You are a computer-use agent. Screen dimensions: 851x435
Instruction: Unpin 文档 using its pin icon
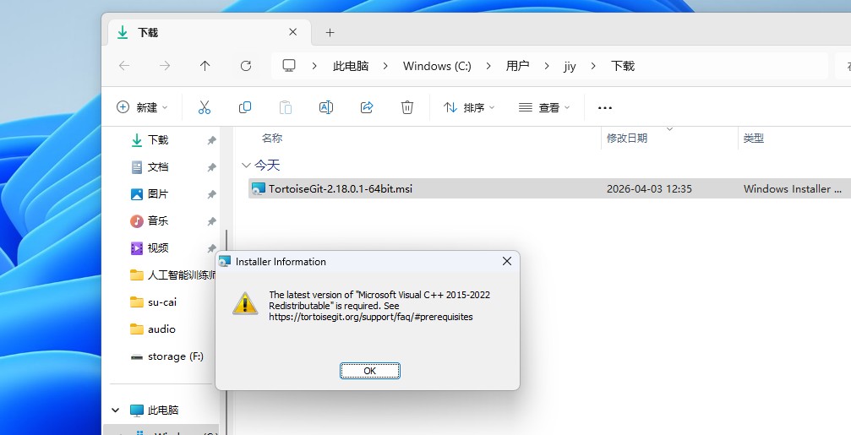[x=211, y=167]
